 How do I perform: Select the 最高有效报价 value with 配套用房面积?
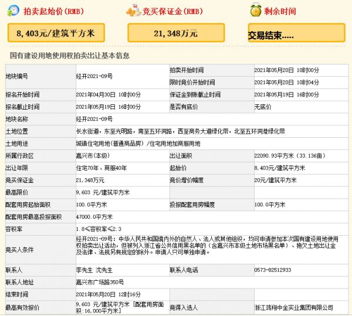point(120,307)
